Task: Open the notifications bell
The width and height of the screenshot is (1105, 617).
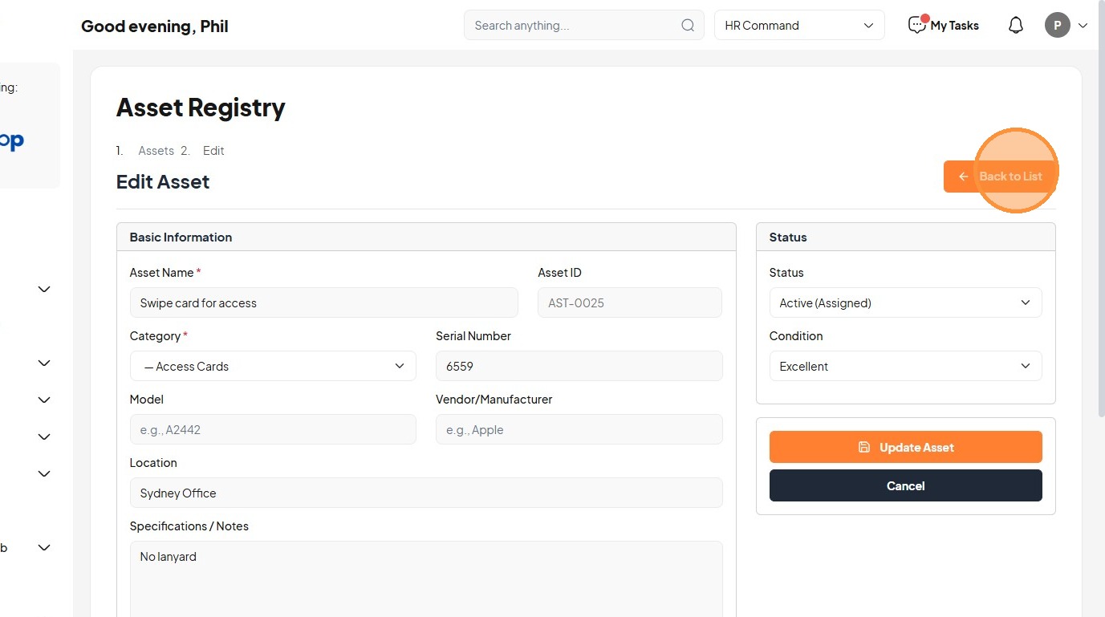Action: pyautogui.click(x=1016, y=26)
